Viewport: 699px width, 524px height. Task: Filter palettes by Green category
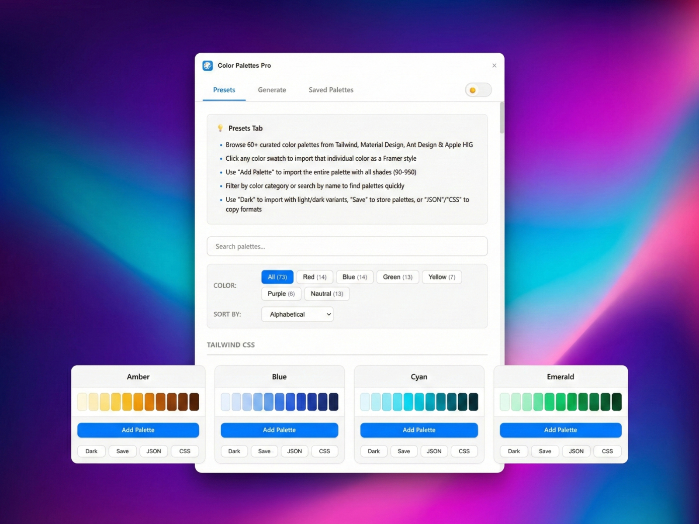click(x=397, y=277)
